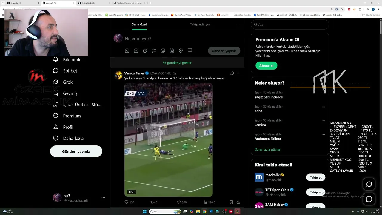Viewport: 382px width, 215px height.
Task: Click Daha fazla göster under trends
Action: click(267, 149)
